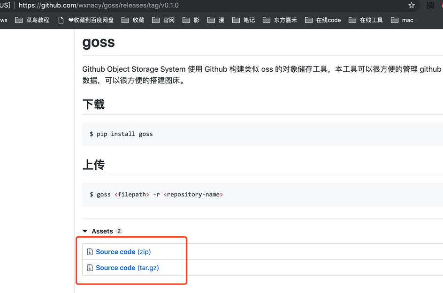Viewport: 443px width, 293px height.
Task: Click the 上传 section heading
Action: 93,165
